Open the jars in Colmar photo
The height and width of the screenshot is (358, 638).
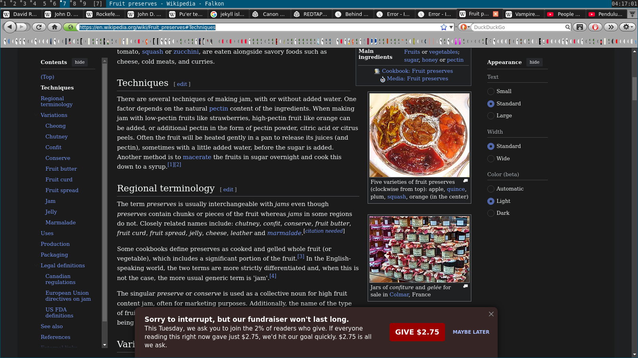(x=419, y=249)
